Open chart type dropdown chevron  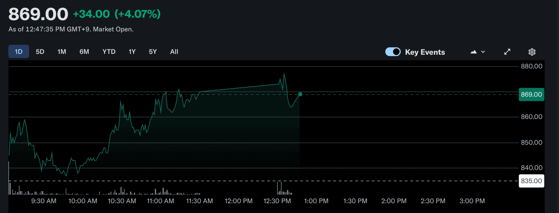[483, 52]
